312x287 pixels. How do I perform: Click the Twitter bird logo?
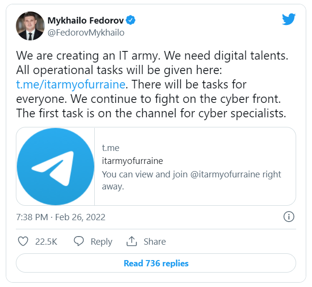(x=288, y=19)
